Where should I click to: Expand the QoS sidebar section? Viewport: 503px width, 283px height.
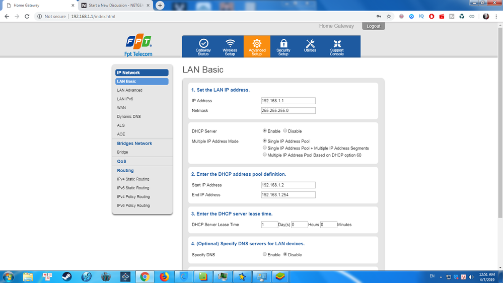tap(122, 162)
